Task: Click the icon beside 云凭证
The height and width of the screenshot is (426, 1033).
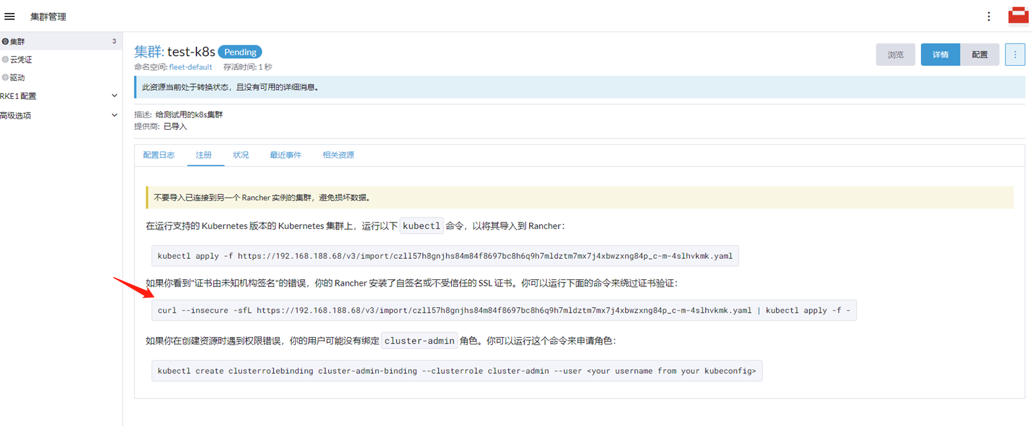Action: pos(5,59)
